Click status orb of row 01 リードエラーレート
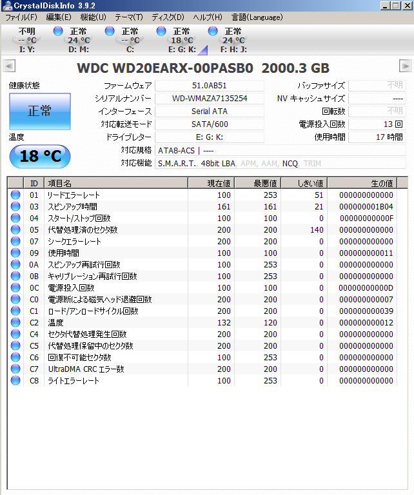Screen dimensions: 414x495 pyautogui.click(x=15, y=195)
